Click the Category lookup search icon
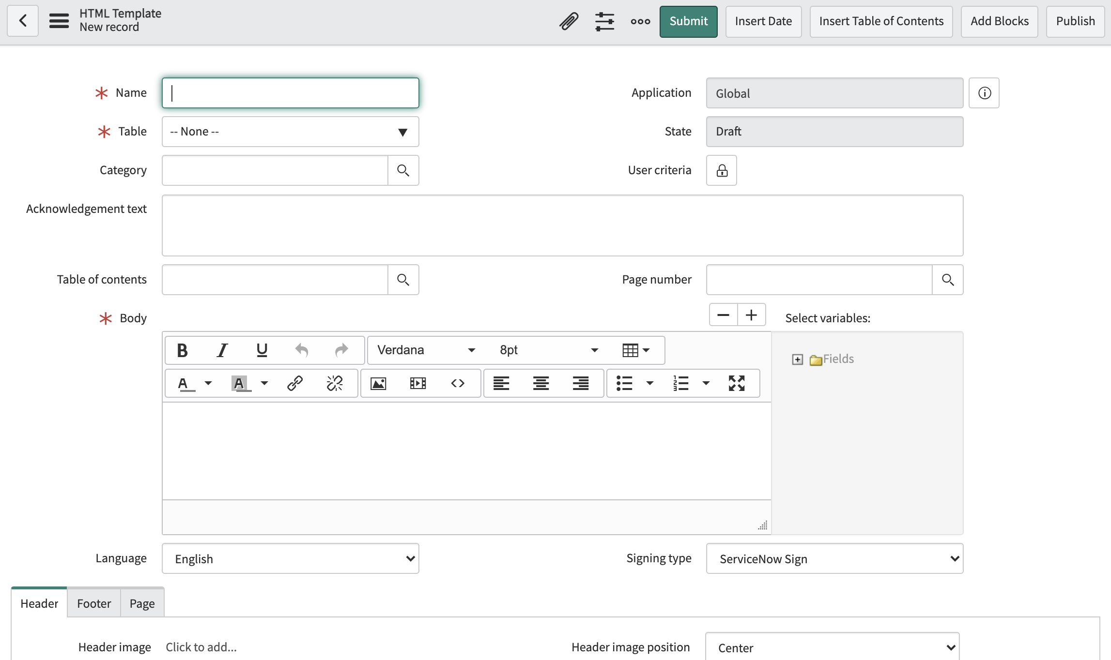The width and height of the screenshot is (1111, 660). (403, 170)
